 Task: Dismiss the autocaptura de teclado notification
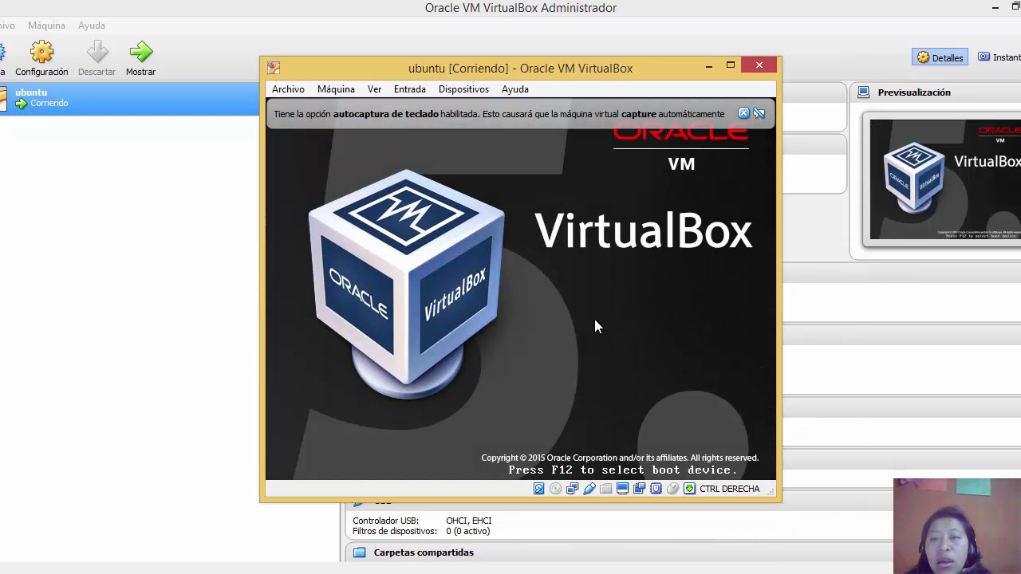743,113
